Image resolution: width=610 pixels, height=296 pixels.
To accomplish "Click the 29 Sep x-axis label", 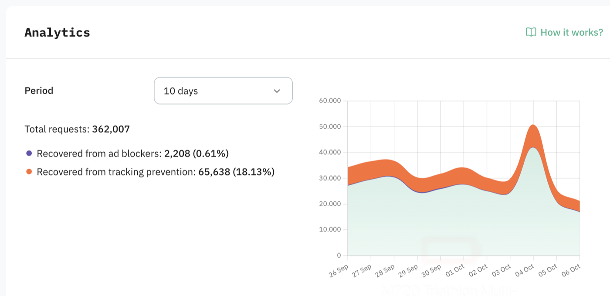I will click(x=408, y=270).
